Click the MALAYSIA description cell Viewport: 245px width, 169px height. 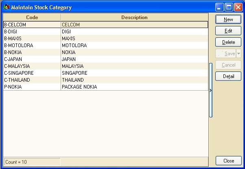[134, 66]
